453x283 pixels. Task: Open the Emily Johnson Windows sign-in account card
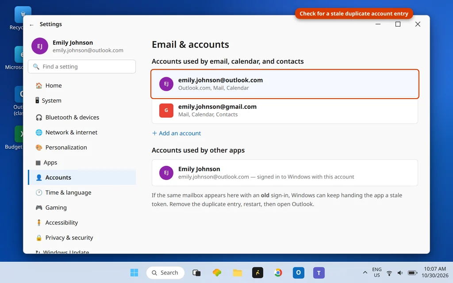285,173
